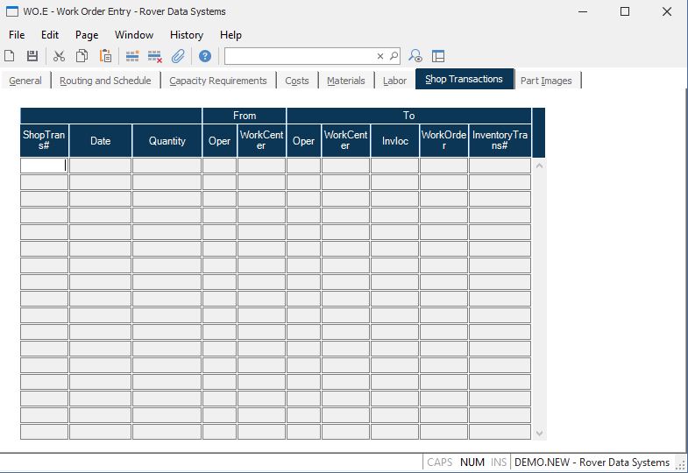Click the first ShopTrans# cell
Viewport: 688px width, 473px height.
pyautogui.click(x=44, y=165)
